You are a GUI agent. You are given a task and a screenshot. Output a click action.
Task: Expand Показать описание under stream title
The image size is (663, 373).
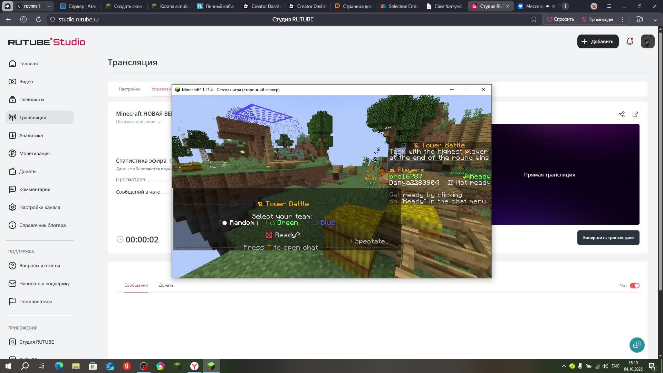tap(138, 122)
